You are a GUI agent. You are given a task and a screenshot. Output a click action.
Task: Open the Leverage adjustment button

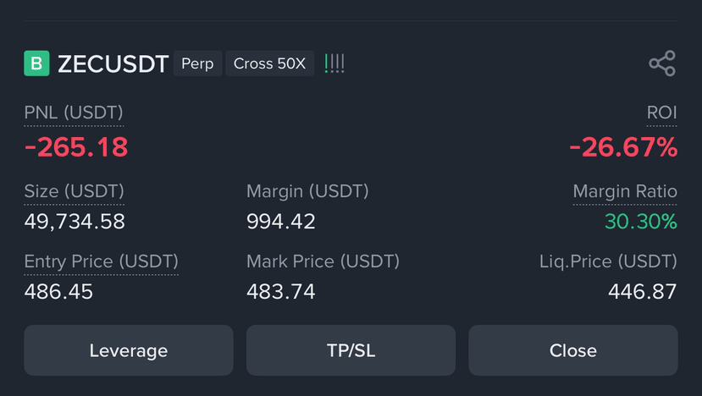click(129, 350)
